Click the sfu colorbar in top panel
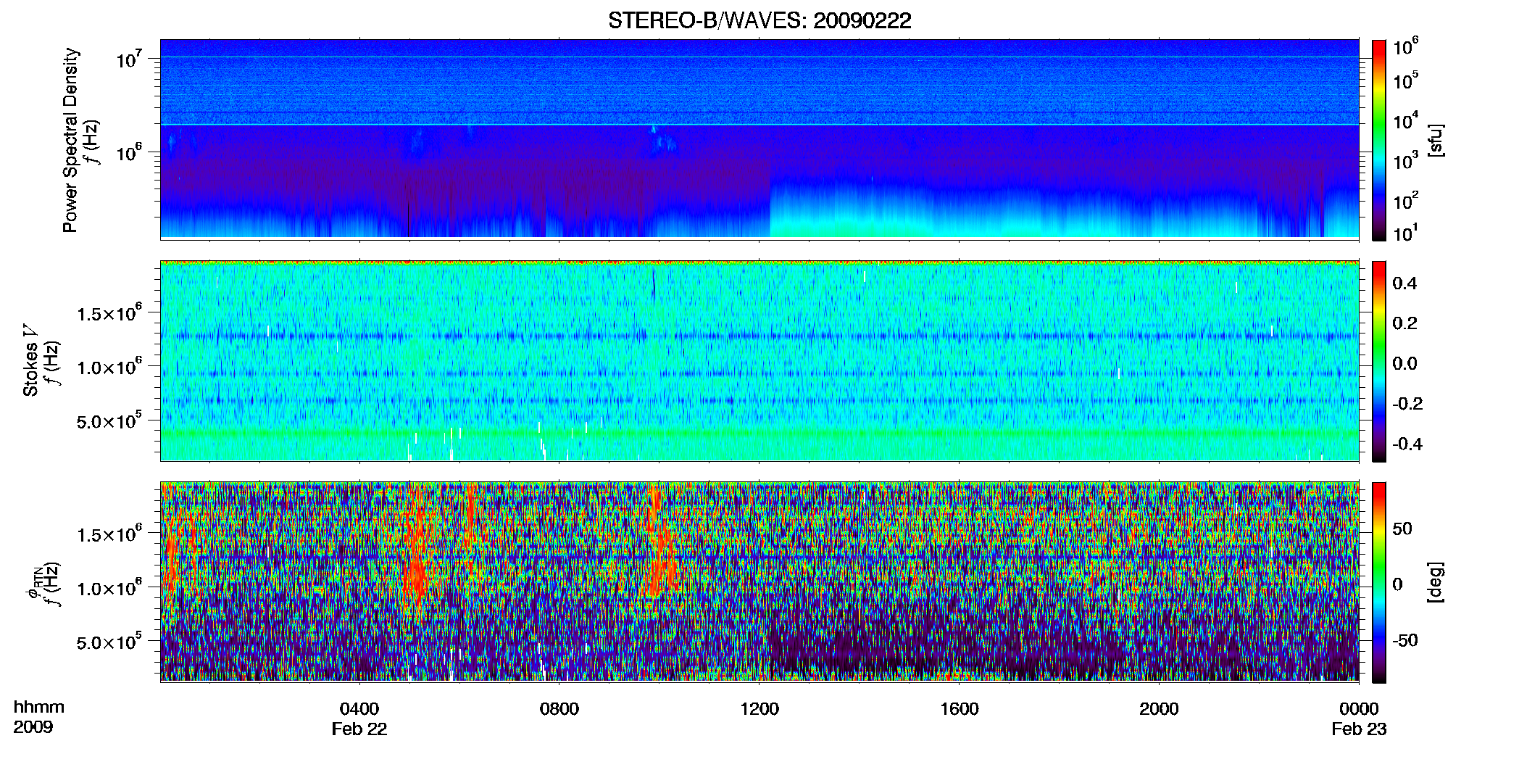Viewport: 1519px width, 783px height. click(1379, 140)
